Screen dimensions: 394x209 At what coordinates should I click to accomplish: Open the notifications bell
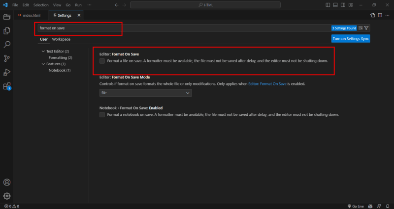388,206
